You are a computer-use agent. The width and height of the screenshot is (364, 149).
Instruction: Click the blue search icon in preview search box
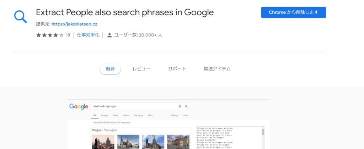(x=186, y=106)
